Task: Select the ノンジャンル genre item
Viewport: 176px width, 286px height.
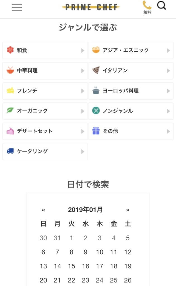Action: click(131, 111)
